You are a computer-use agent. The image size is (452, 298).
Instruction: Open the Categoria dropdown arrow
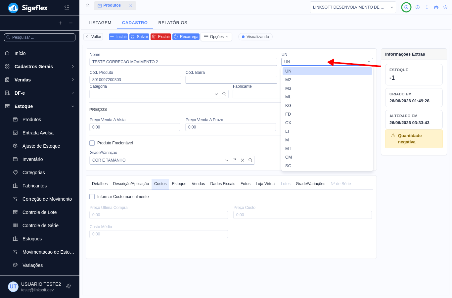point(216,94)
